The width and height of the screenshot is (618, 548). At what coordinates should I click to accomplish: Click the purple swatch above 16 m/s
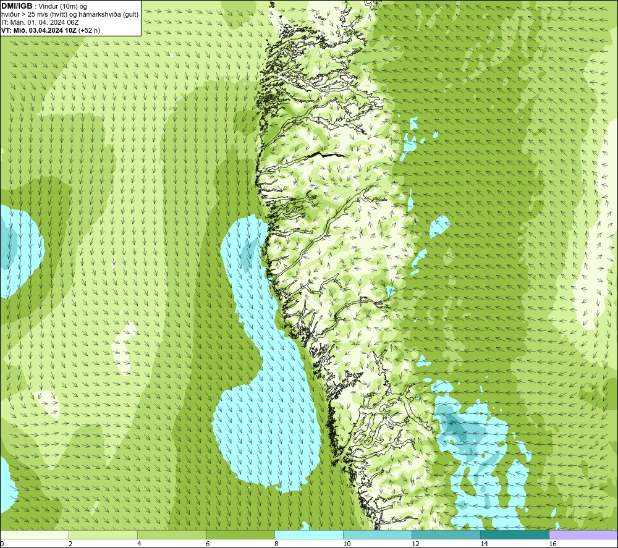(x=583, y=535)
